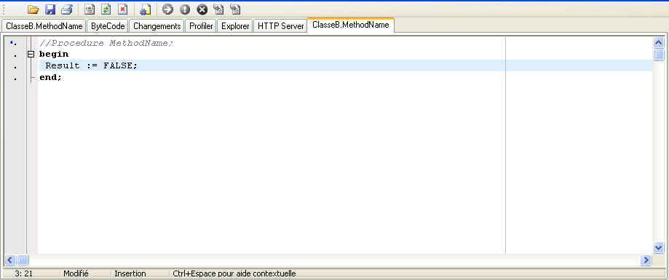669x280 pixels.
Task: Open the Profiler tab
Action: point(201,26)
